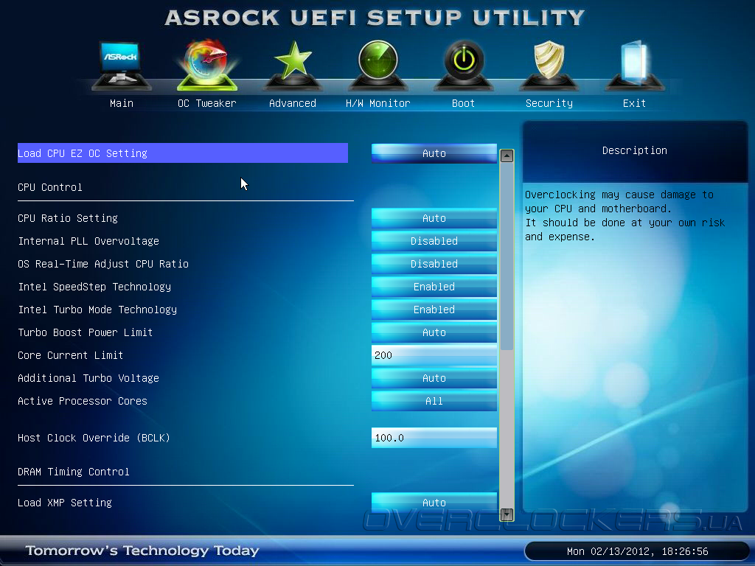Switch to the Exit tab label
Image resolution: width=755 pixels, height=566 pixels.
pyautogui.click(x=634, y=103)
